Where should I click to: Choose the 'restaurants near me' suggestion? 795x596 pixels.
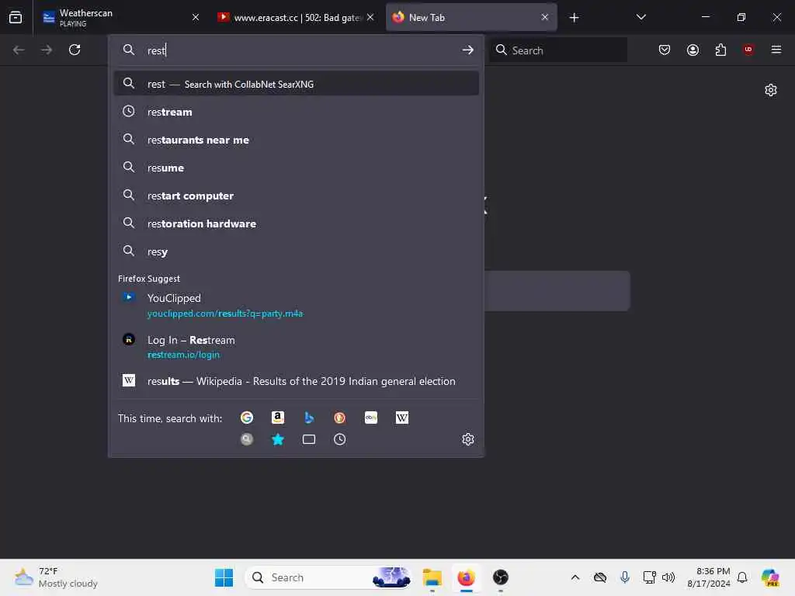(x=296, y=140)
